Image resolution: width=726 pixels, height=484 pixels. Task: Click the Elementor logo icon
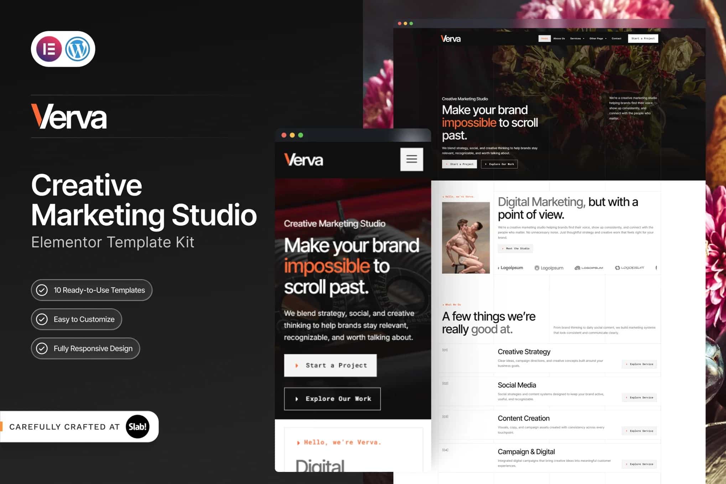click(49, 49)
